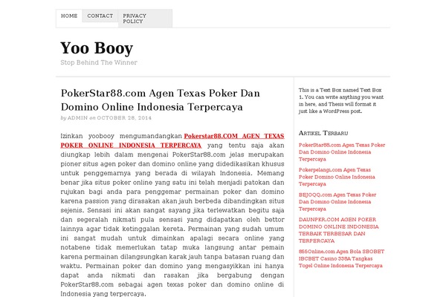Image resolution: width=446 pixels, height=297 pixels.
Task: Open the Contact navigation tab
Action: pyautogui.click(x=100, y=16)
